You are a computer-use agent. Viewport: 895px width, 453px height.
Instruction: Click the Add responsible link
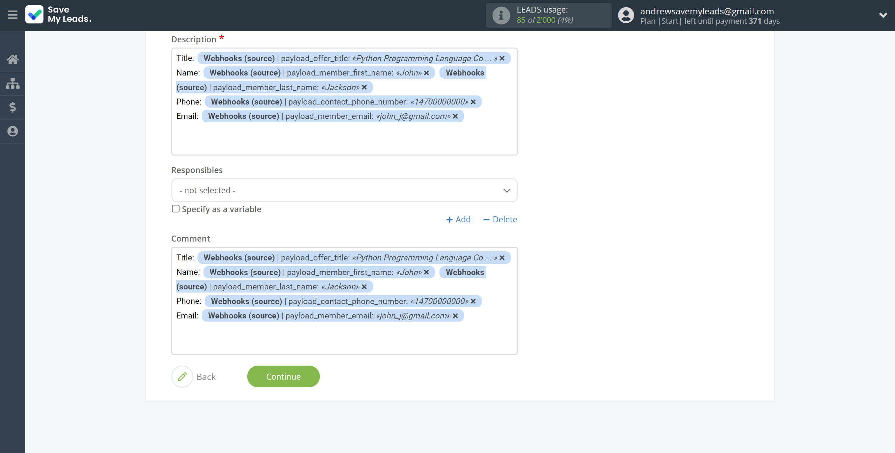coord(458,219)
